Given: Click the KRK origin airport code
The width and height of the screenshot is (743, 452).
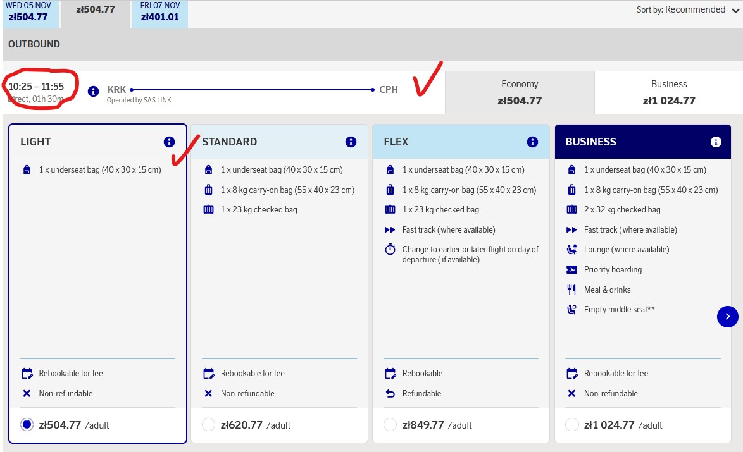Looking at the screenshot, I should coord(116,90).
